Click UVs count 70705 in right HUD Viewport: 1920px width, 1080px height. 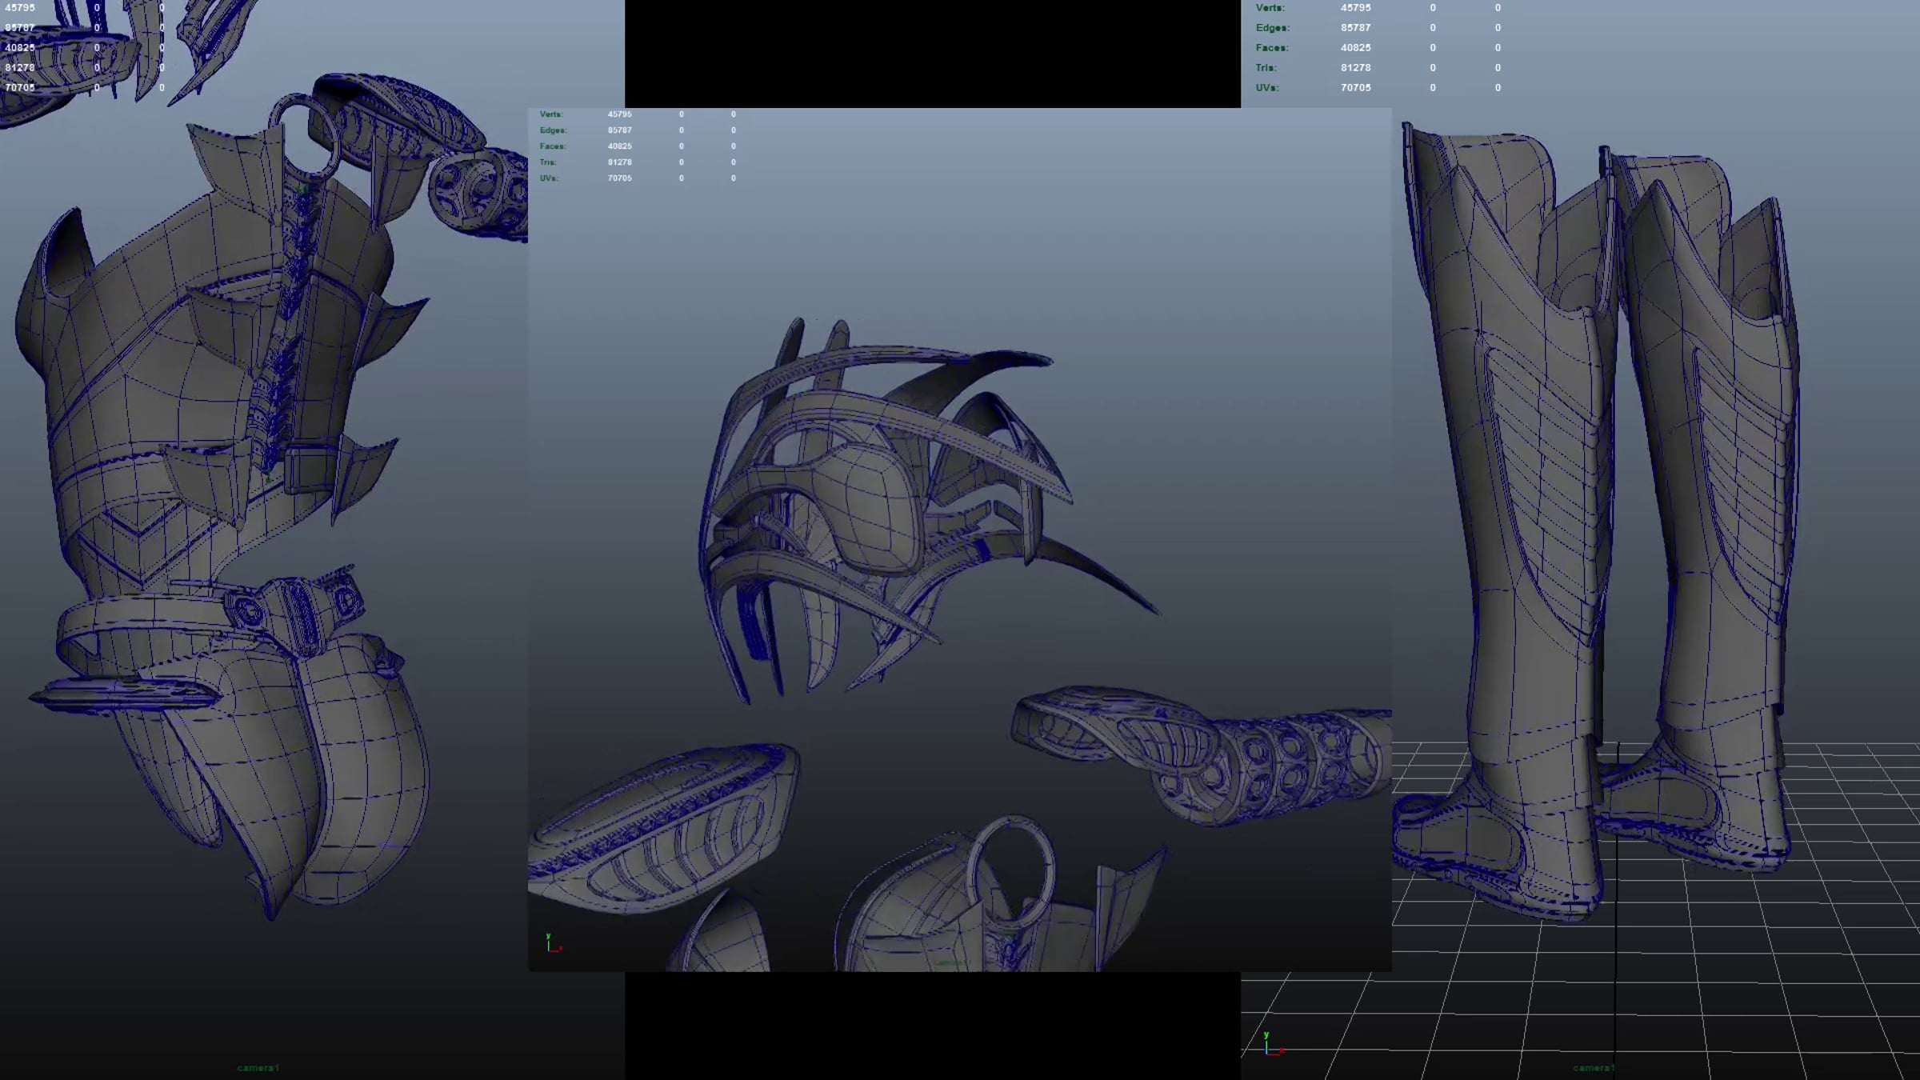[x=1355, y=88]
